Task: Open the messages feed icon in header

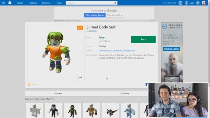Action: click(180, 3)
